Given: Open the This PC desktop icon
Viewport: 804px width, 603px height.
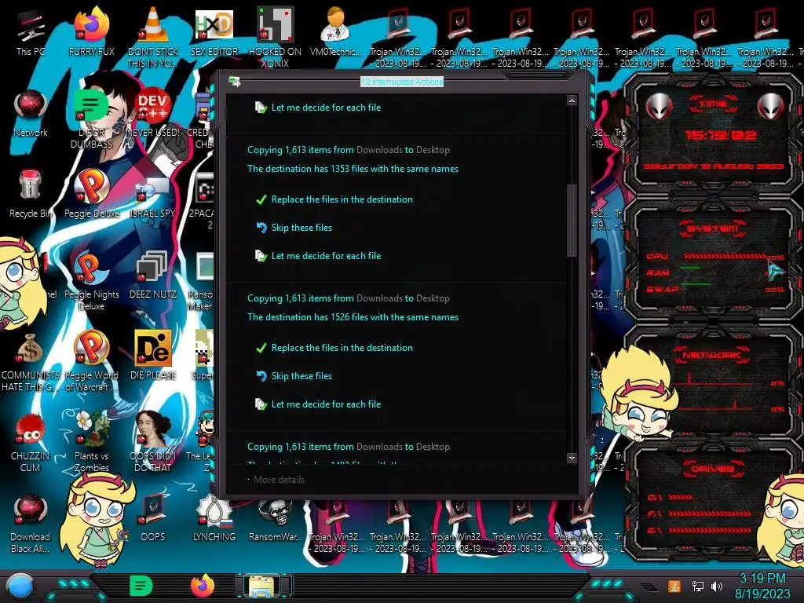Looking at the screenshot, I should click(31, 31).
